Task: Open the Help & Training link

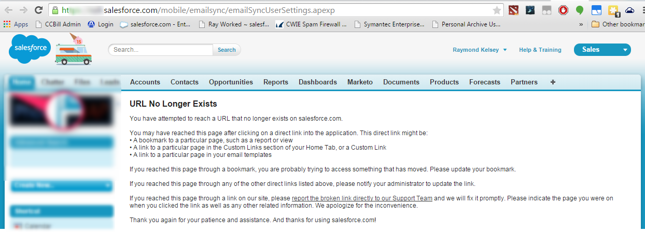Action: tap(540, 50)
